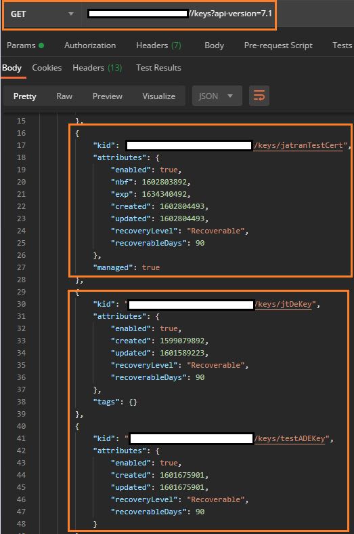
Task: Toggle the word wrap icon button
Action: coord(259,96)
